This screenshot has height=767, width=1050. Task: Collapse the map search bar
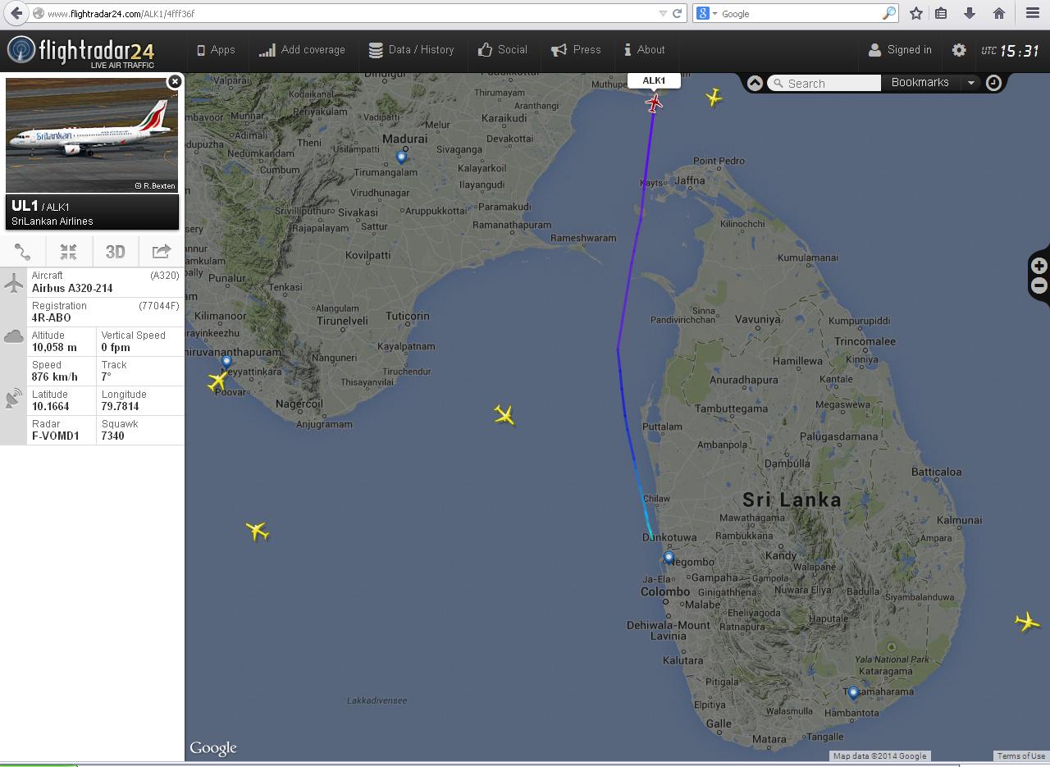pos(755,83)
